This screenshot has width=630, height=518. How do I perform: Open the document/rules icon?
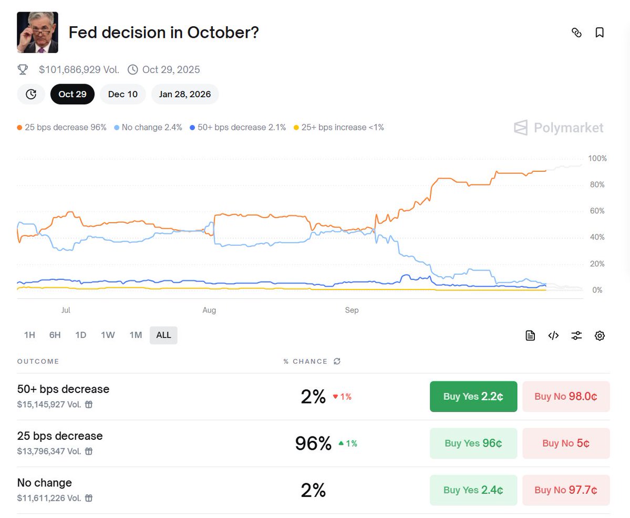coord(530,336)
